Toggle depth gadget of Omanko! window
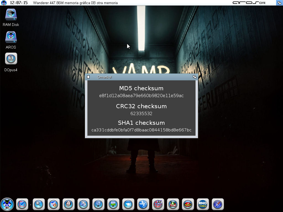The width and height of the screenshot is (283, 212). tap(195, 77)
